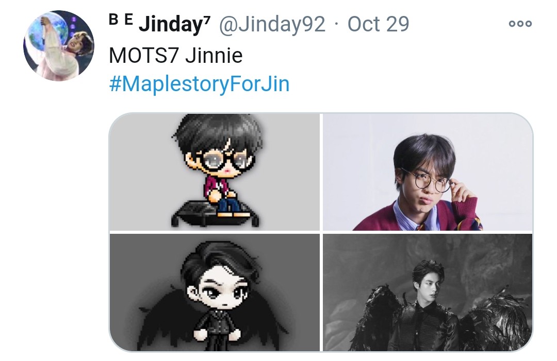Enlarge the pixel character with black wings

point(215,293)
